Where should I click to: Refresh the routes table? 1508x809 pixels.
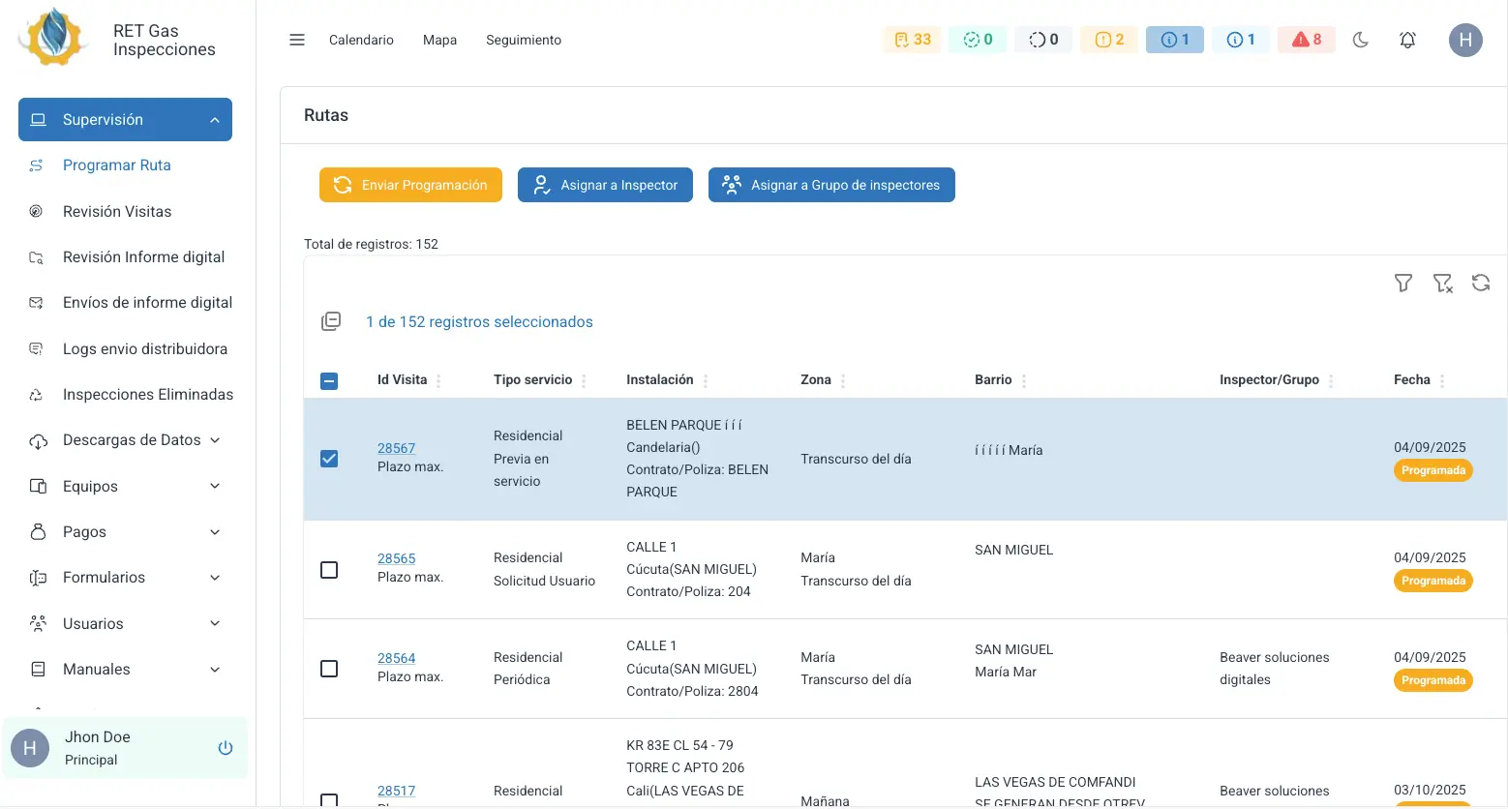tap(1481, 283)
